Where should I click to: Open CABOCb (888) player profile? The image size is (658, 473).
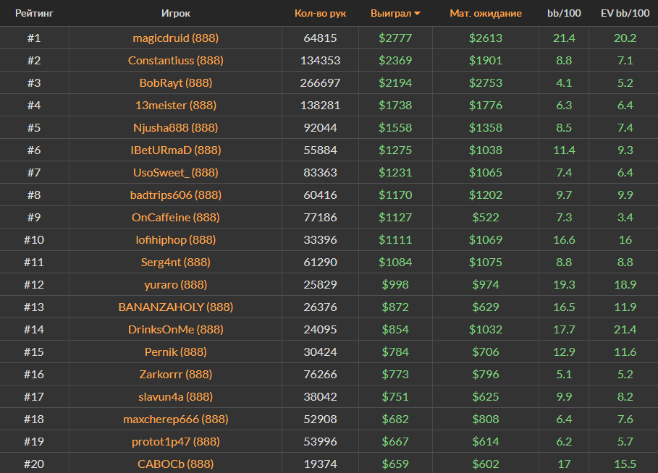click(176, 464)
